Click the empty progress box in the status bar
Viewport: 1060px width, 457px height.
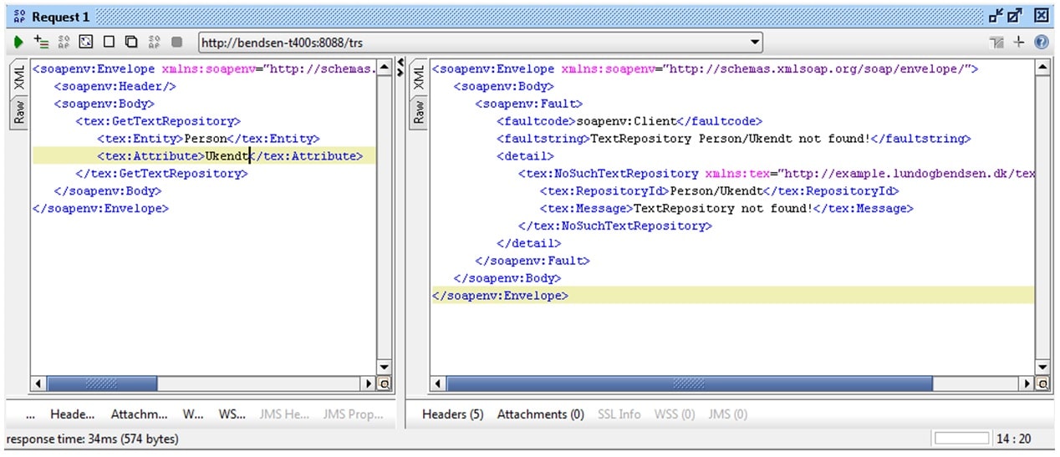click(961, 439)
